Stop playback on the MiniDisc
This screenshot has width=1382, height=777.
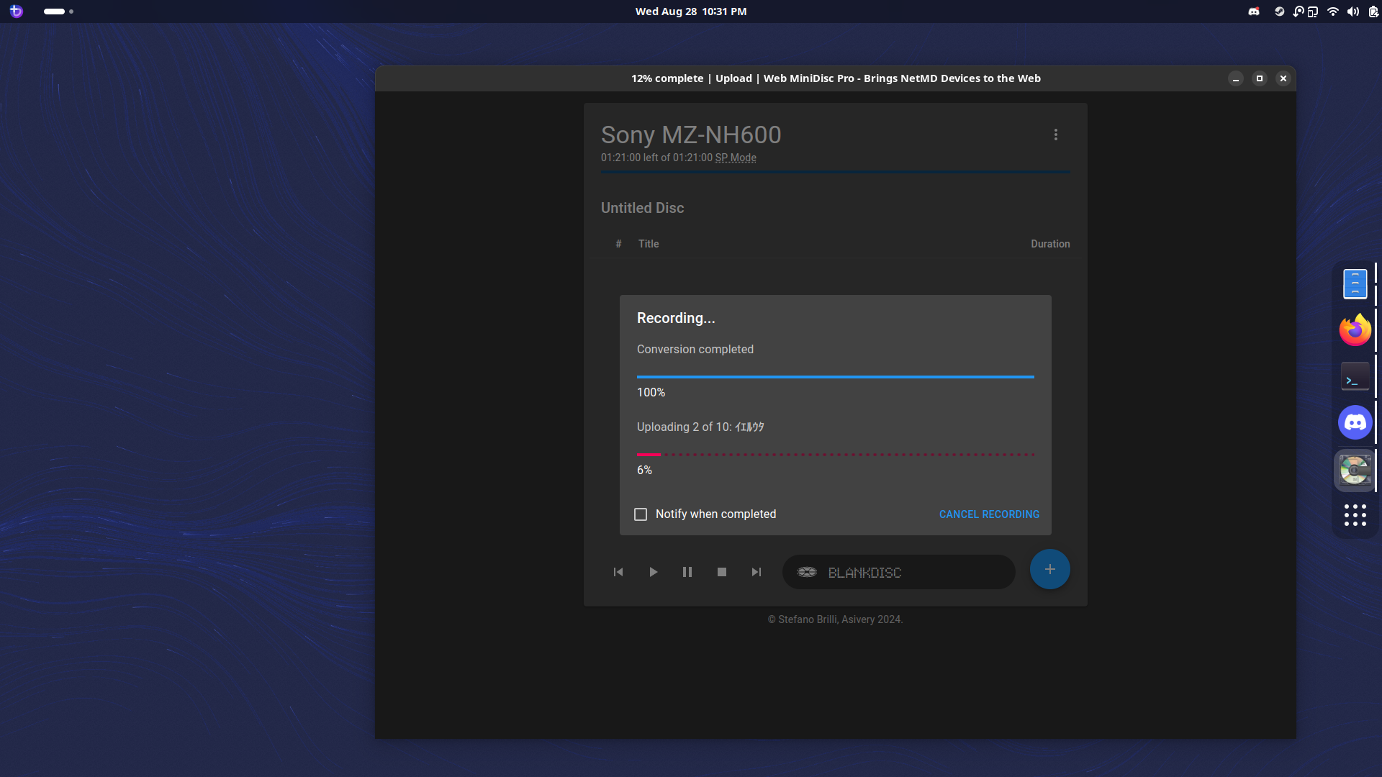tap(721, 572)
